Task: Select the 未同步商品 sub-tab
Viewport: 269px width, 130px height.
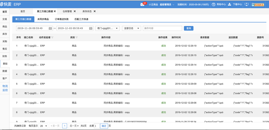Action: (43, 19)
